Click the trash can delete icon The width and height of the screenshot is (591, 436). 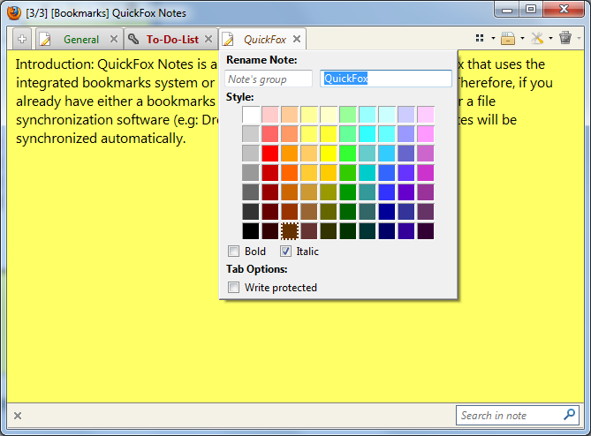pos(565,38)
